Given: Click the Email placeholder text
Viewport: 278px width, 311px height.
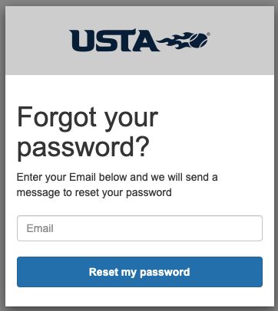Looking at the screenshot, I should [x=40, y=228].
